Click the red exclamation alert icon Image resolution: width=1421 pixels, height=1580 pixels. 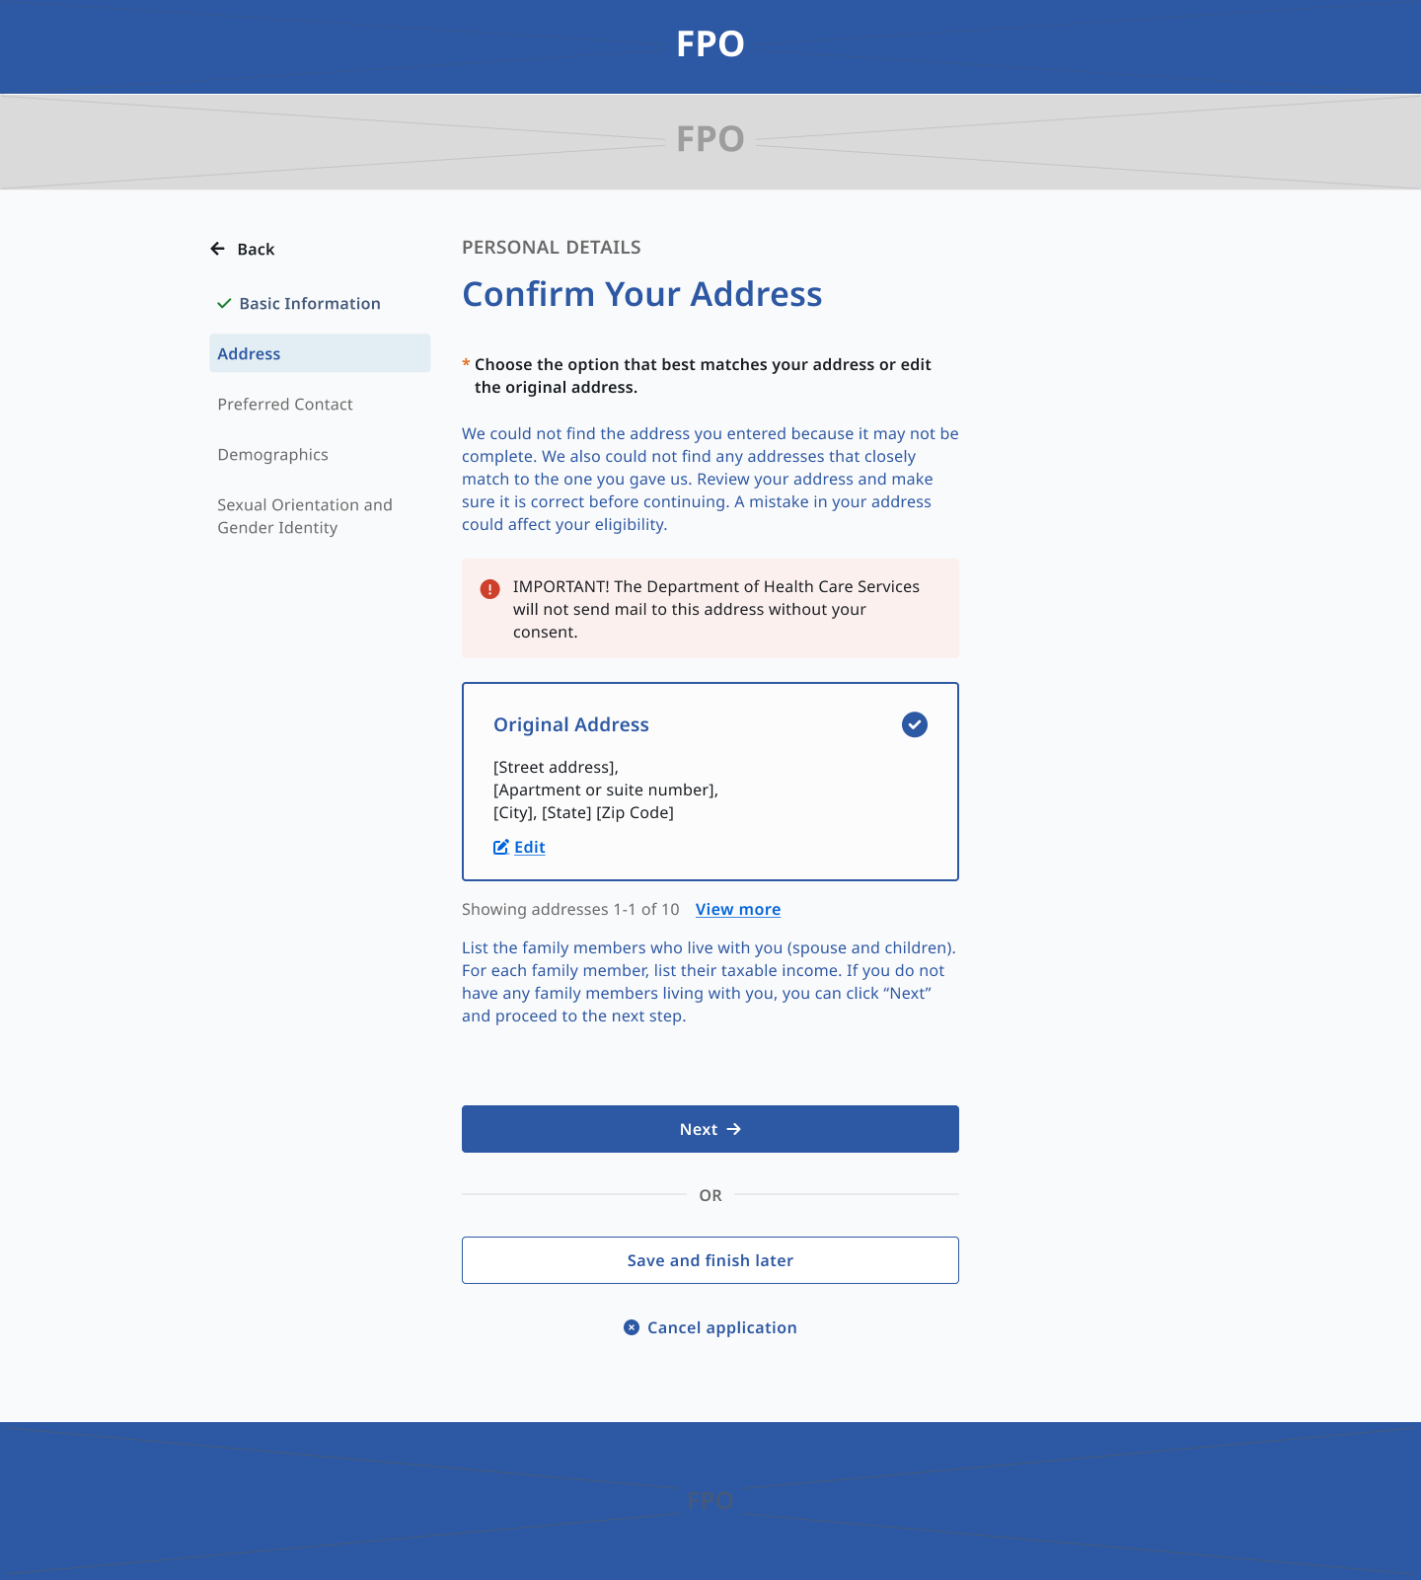(x=489, y=589)
